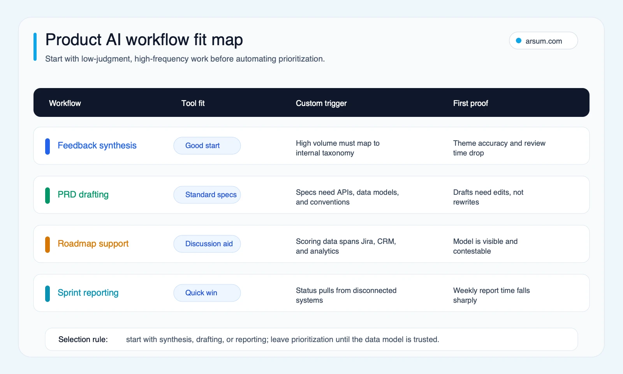Click the Custom trigger column header
Screen dimensions: 623x374
click(321, 103)
